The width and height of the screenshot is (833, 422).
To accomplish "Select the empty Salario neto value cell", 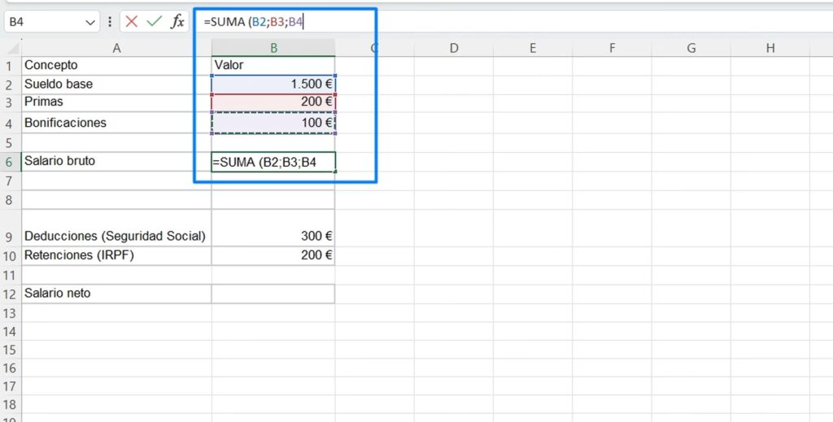I will click(273, 294).
